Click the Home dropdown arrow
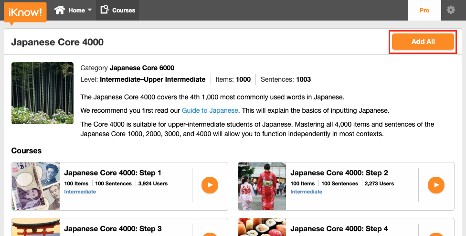 pos(90,10)
